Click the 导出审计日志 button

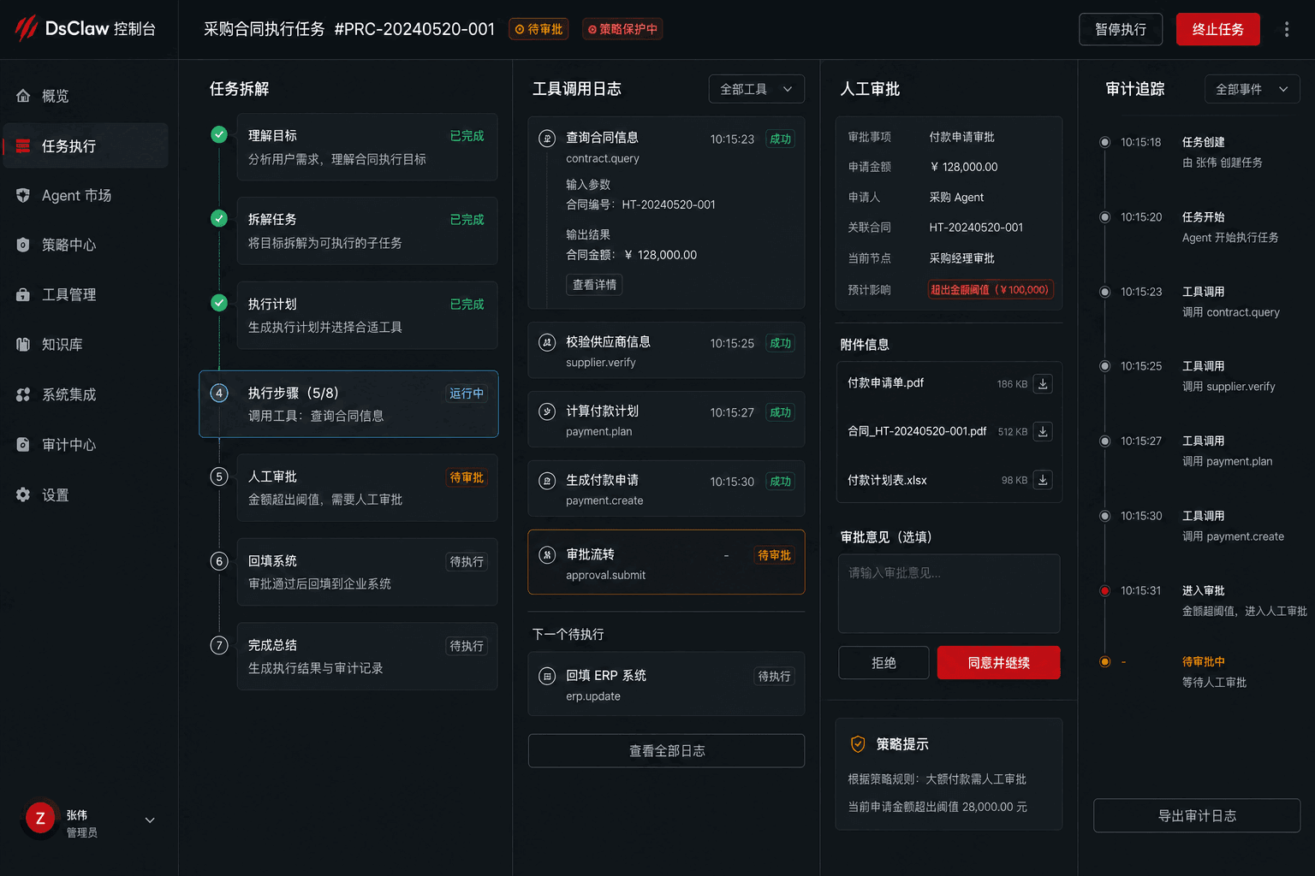tap(1197, 815)
